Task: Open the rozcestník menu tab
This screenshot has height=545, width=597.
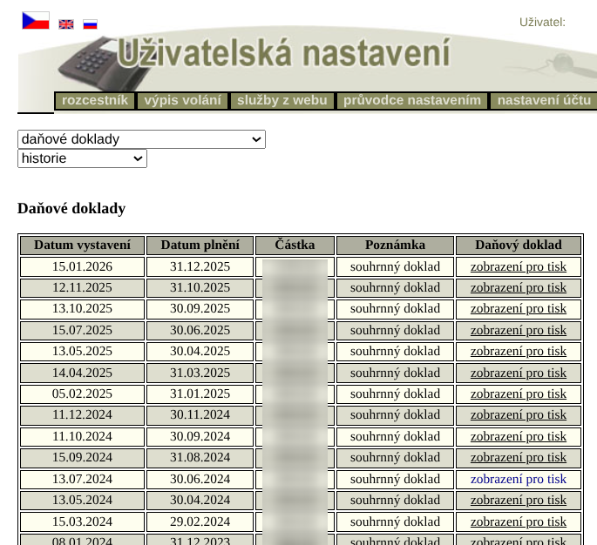Action: pos(95,100)
